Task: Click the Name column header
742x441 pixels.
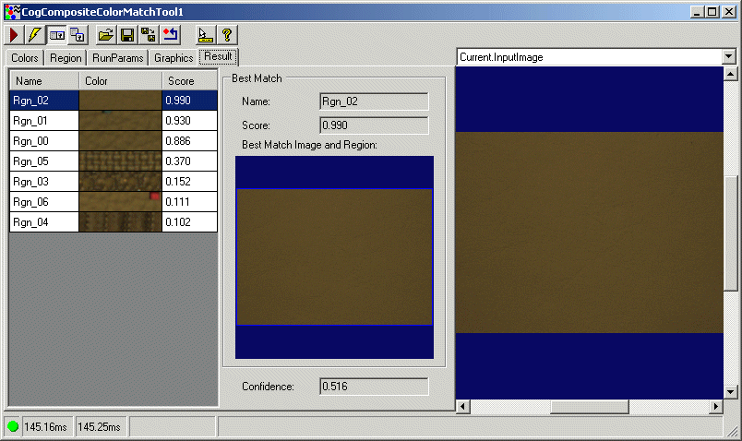Action: coord(44,81)
